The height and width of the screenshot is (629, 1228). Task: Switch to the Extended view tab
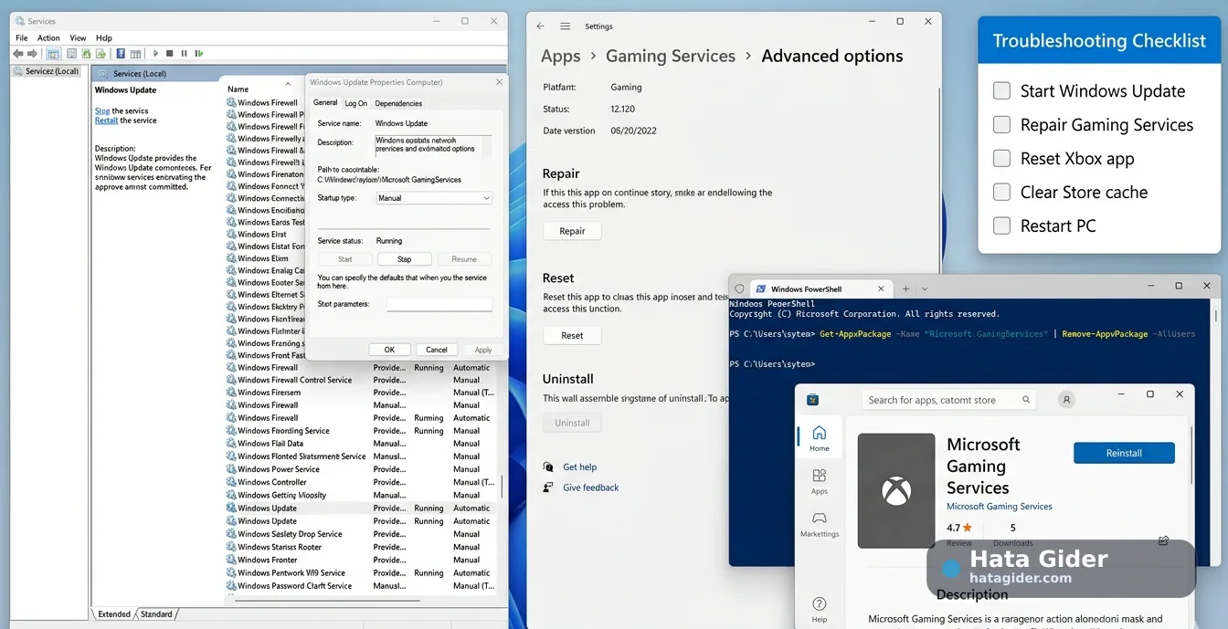114,614
